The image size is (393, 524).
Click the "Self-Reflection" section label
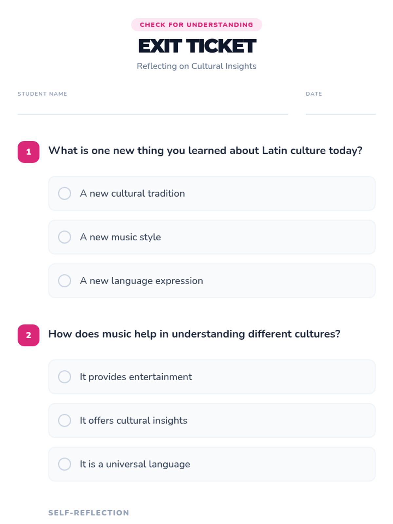89,513
